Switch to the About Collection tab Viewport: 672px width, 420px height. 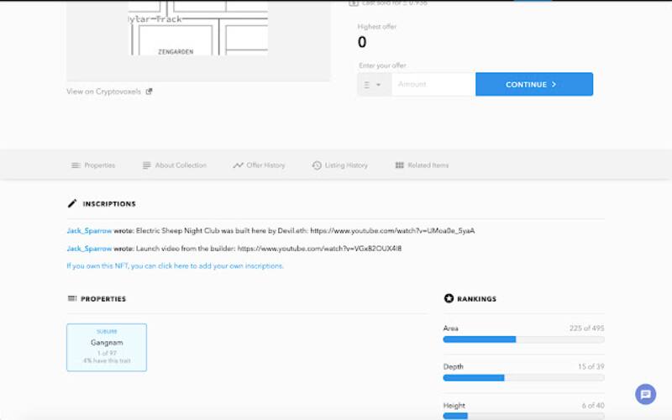point(174,165)
